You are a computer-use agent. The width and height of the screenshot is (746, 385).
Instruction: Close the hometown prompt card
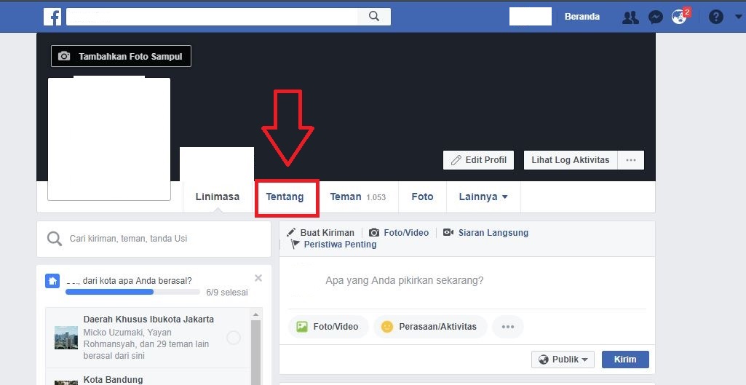(258, 278)
